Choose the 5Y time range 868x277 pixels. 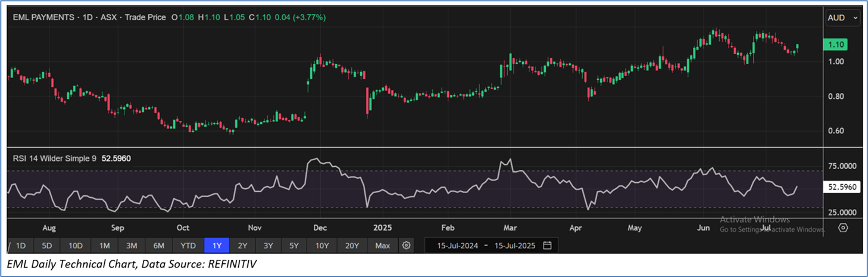tap(294, 245)
